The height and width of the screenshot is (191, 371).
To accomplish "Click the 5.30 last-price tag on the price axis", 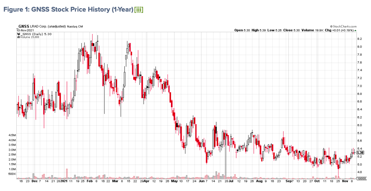I will coord(360,153).
